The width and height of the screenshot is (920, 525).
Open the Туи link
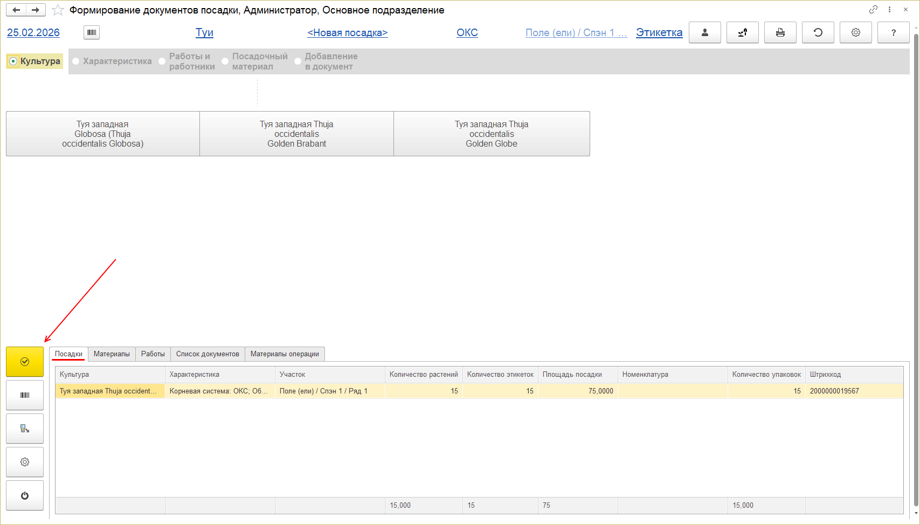coord(204,32)
